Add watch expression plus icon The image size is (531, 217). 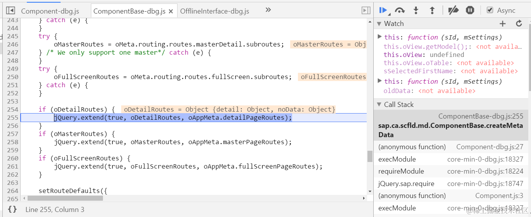pos(503,24)
